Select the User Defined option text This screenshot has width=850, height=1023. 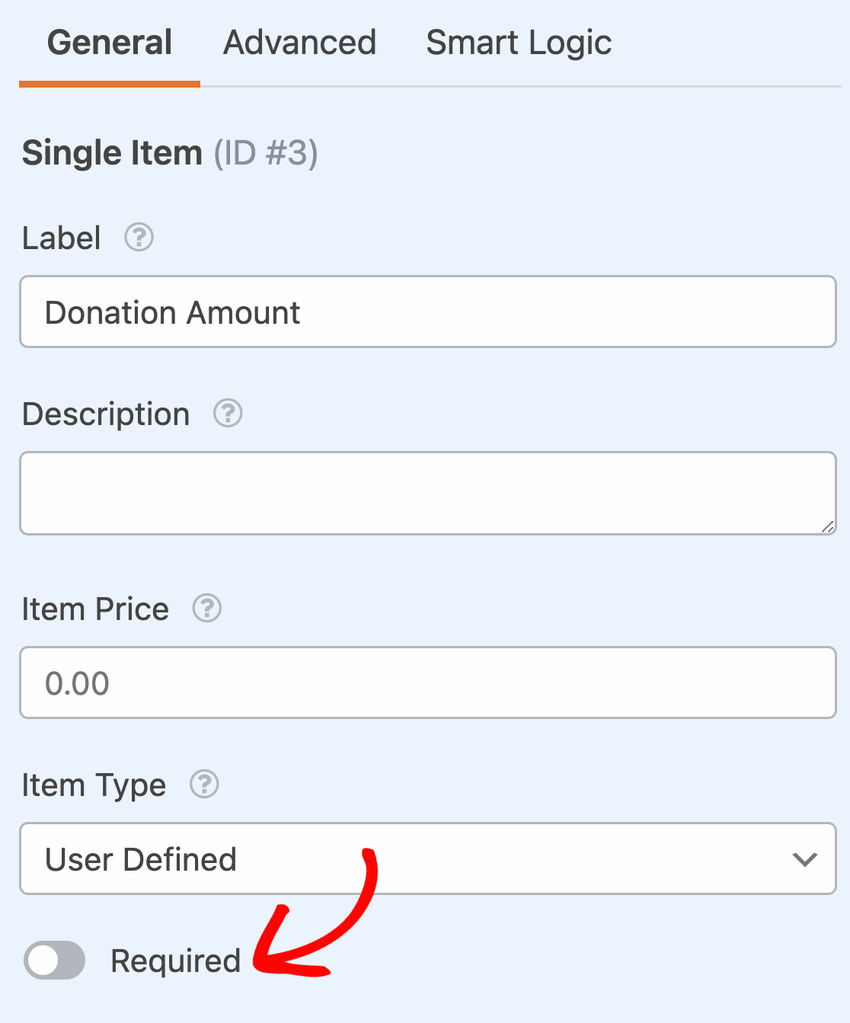[x=141, y=859]
